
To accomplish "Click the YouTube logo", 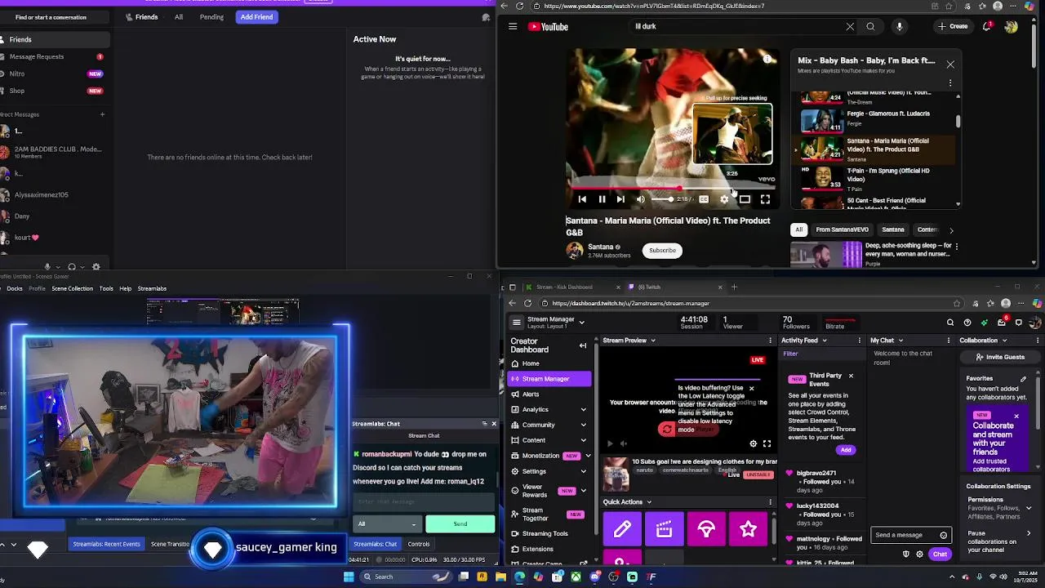I will (548, 26).
